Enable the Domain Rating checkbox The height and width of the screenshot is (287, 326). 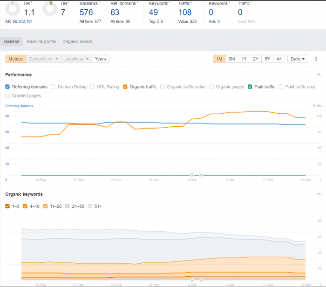click(53, 87)
